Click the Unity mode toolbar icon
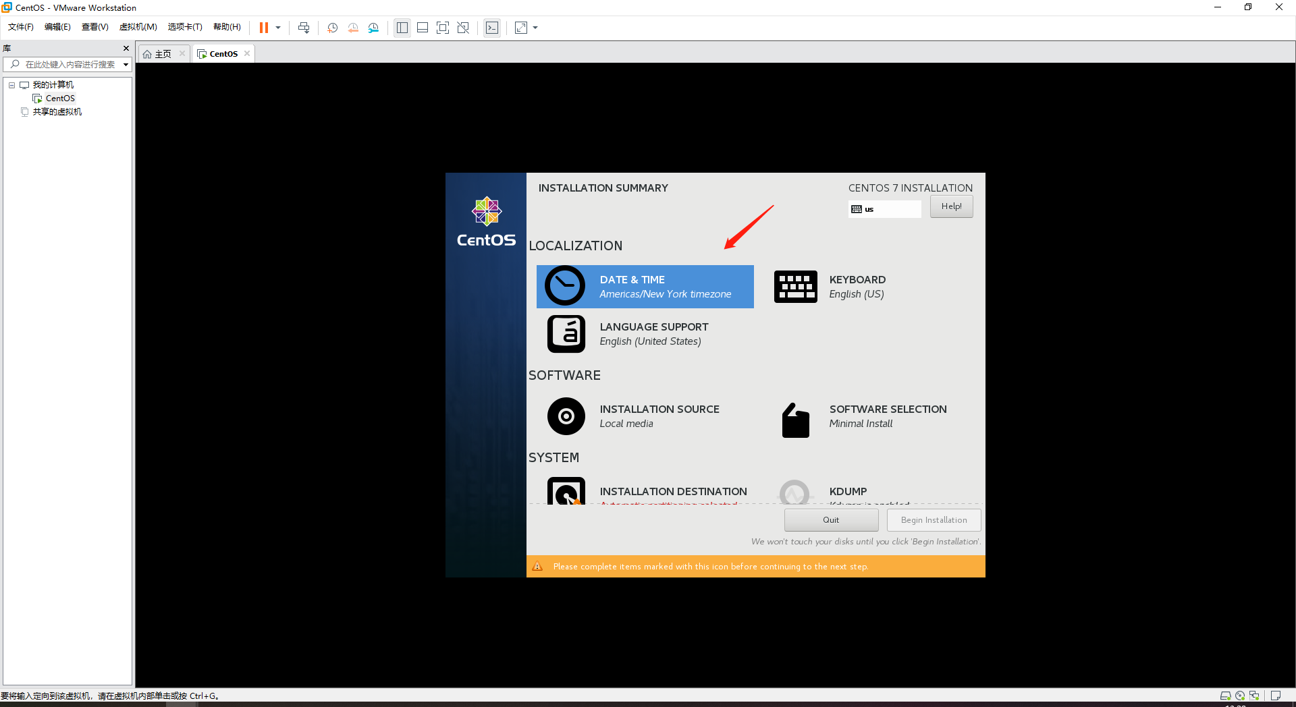The image size is (1296, 707). (463, 28)
